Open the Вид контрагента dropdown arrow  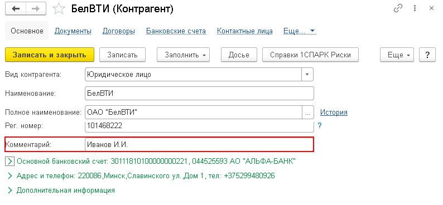pyautogui.click(x=307, y=75)
